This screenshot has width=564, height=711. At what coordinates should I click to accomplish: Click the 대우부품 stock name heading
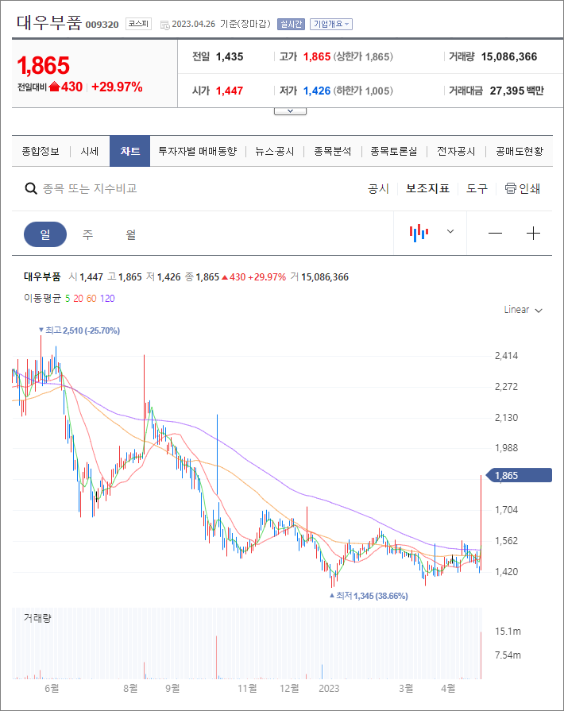pyautogui.click(x=49, y=23)
